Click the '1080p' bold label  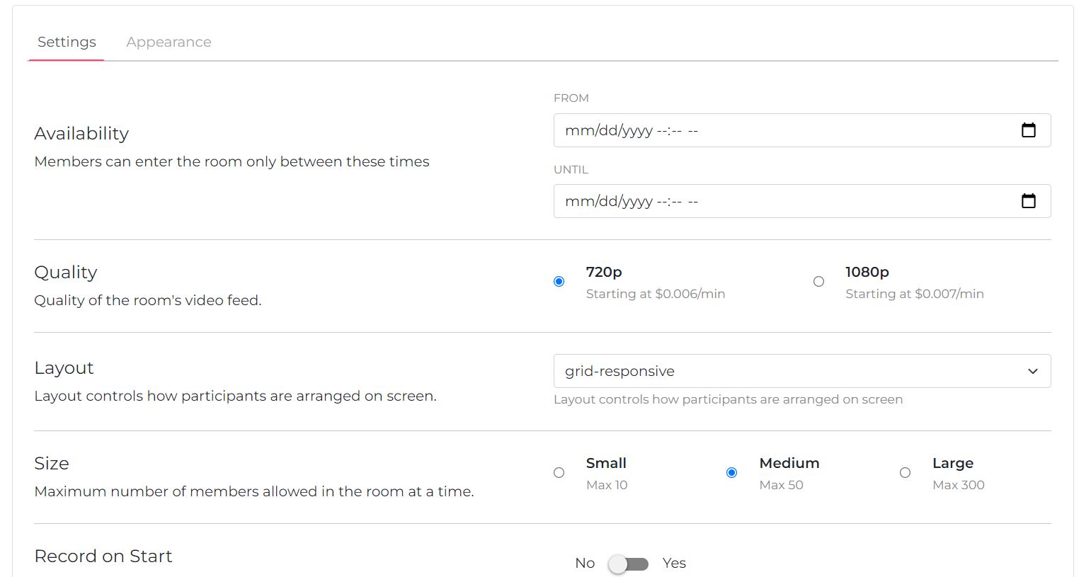click(x=867, y=272)
